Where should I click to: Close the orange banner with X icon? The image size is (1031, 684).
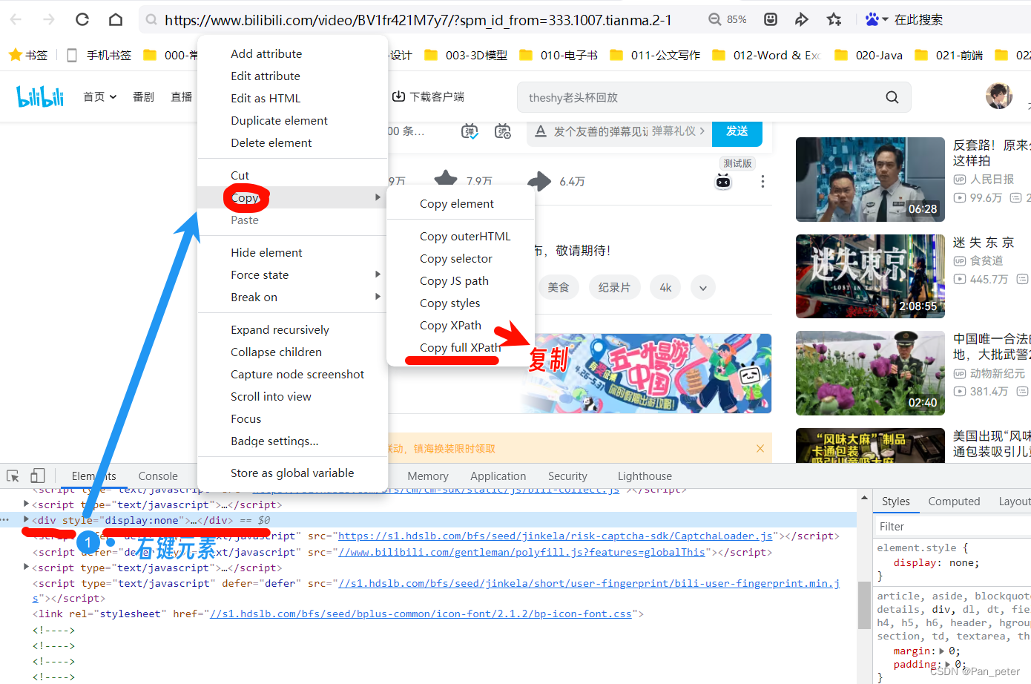760,448
